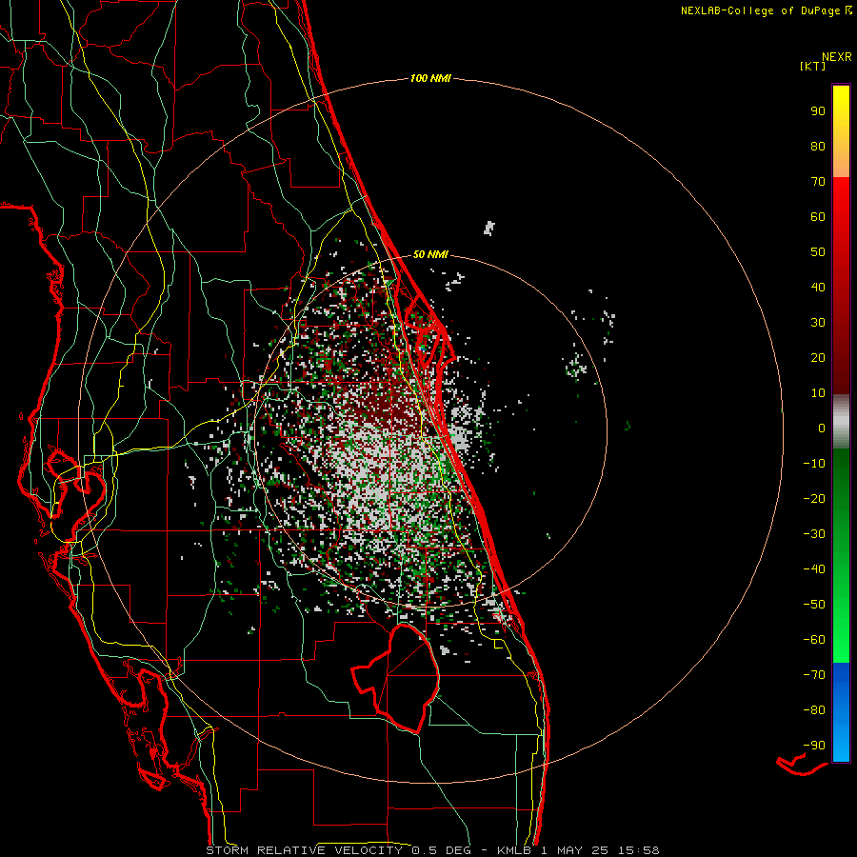
Task: Click the -50 value on the velocity scale
Action: click(814, 605)
